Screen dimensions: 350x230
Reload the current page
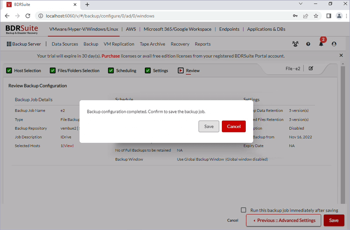click(x=28, y=16)
